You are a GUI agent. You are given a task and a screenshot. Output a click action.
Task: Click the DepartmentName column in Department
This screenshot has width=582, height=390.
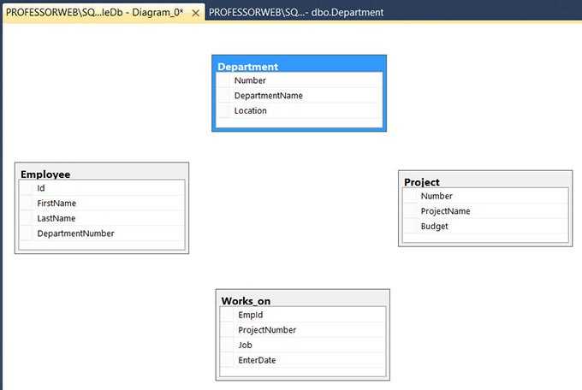tap(268, 96)
